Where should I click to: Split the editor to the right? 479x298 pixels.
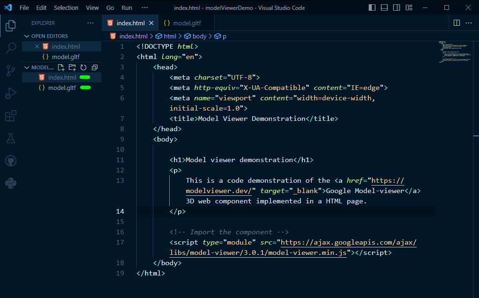click(457, 23)
